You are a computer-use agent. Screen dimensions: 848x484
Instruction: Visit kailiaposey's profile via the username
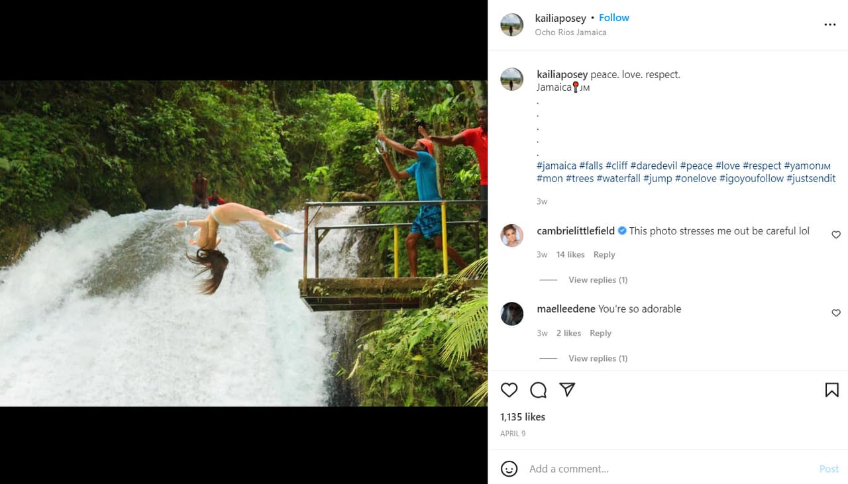(x=560, y=18)
